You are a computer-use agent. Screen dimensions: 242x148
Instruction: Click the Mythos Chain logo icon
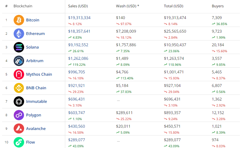point(19,74)
